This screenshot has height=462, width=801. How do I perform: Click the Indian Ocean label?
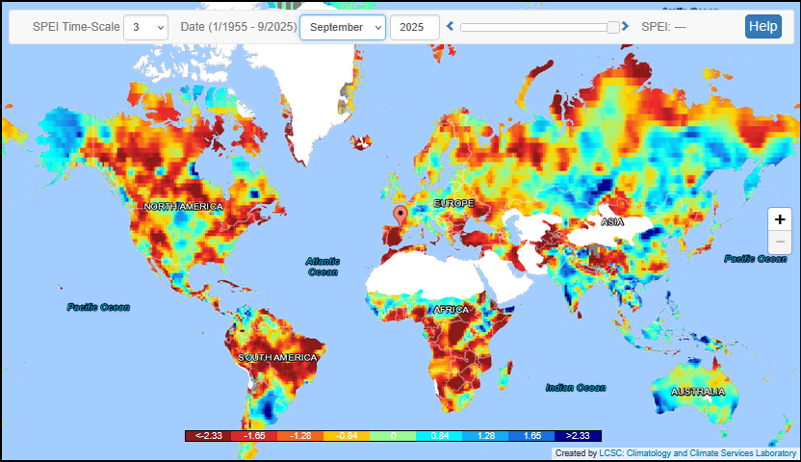[576, 388]
